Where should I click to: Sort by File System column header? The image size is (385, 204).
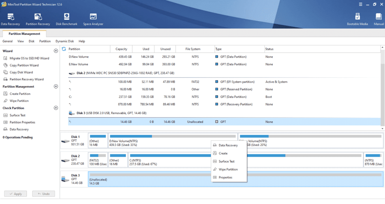[x=195, y=49]
